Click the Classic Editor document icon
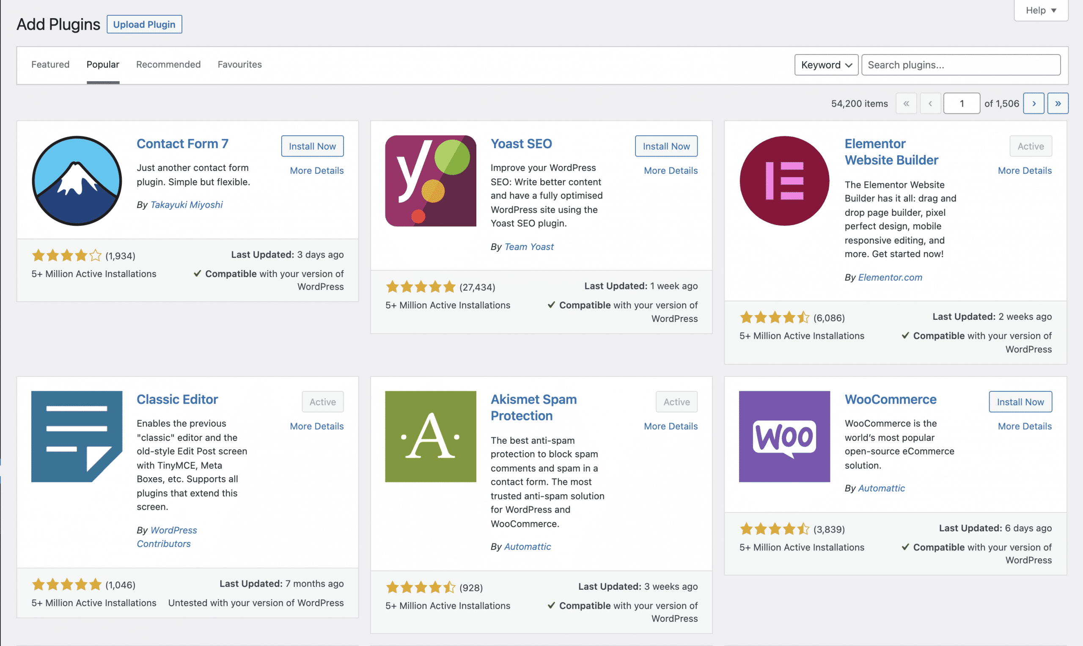This screenshot has height=646, width=1083. point(77,436)
